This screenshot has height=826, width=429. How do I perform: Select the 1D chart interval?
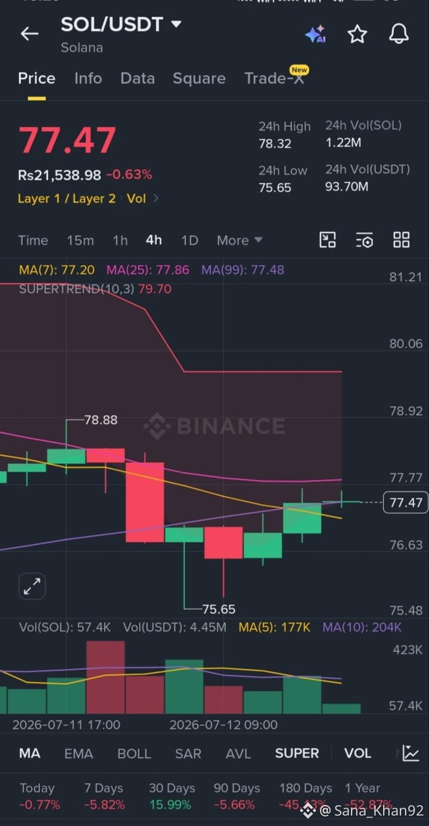coord(189,241)
